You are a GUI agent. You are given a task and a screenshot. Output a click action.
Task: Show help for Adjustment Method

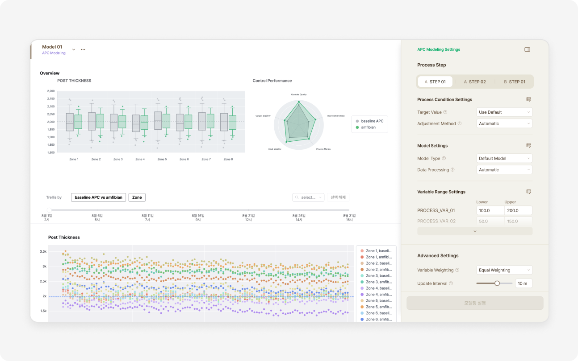[x=460, y=123]
